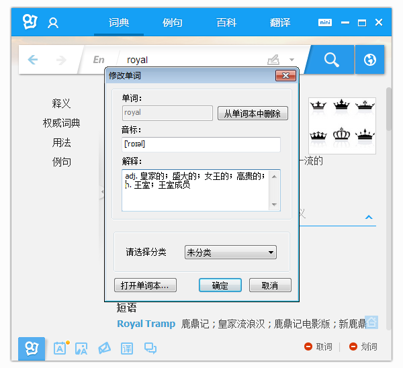Open the chat bubbles icon
This screenshot has width=403, height=368.
coord(150,349)
